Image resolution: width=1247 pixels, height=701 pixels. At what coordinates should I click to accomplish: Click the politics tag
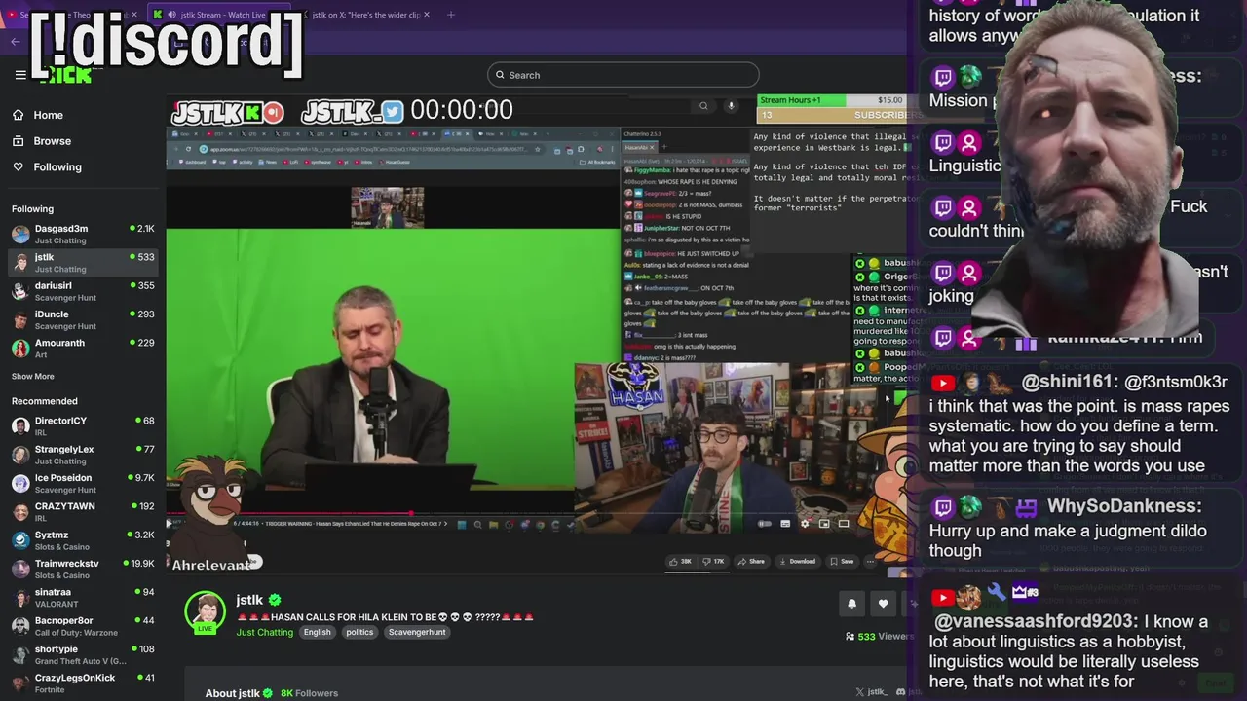click(x=359, y=632)
